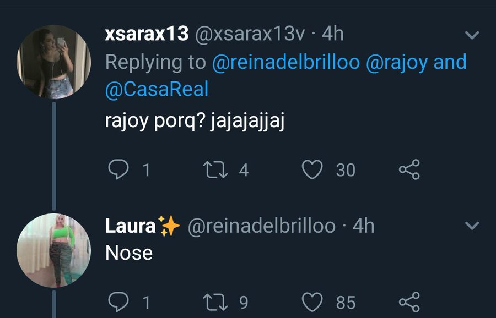Open tweet text 'rajoy porq? jajajajjaj'
496x318 pixels.
coord(194,121)
